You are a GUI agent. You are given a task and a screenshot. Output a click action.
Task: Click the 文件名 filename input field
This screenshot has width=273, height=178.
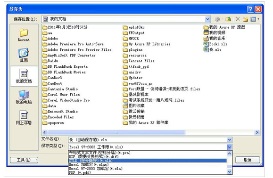tap(148, 139)
